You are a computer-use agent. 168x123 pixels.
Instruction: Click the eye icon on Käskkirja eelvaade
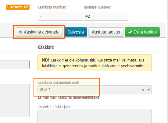pyautogui.click(x=20, y=32)
